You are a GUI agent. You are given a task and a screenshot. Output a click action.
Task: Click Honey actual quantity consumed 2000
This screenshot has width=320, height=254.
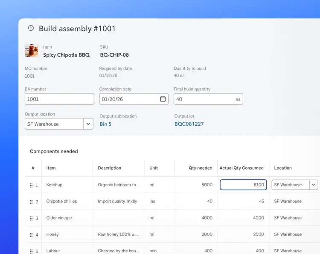pyautogui.click(x=259, y=234)
